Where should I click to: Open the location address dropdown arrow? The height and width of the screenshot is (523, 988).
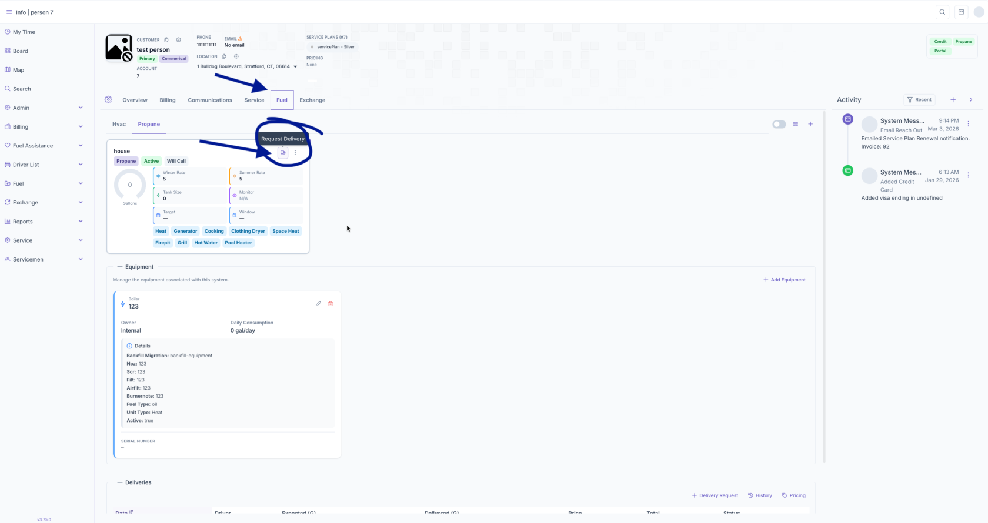[x=295, y=67]
